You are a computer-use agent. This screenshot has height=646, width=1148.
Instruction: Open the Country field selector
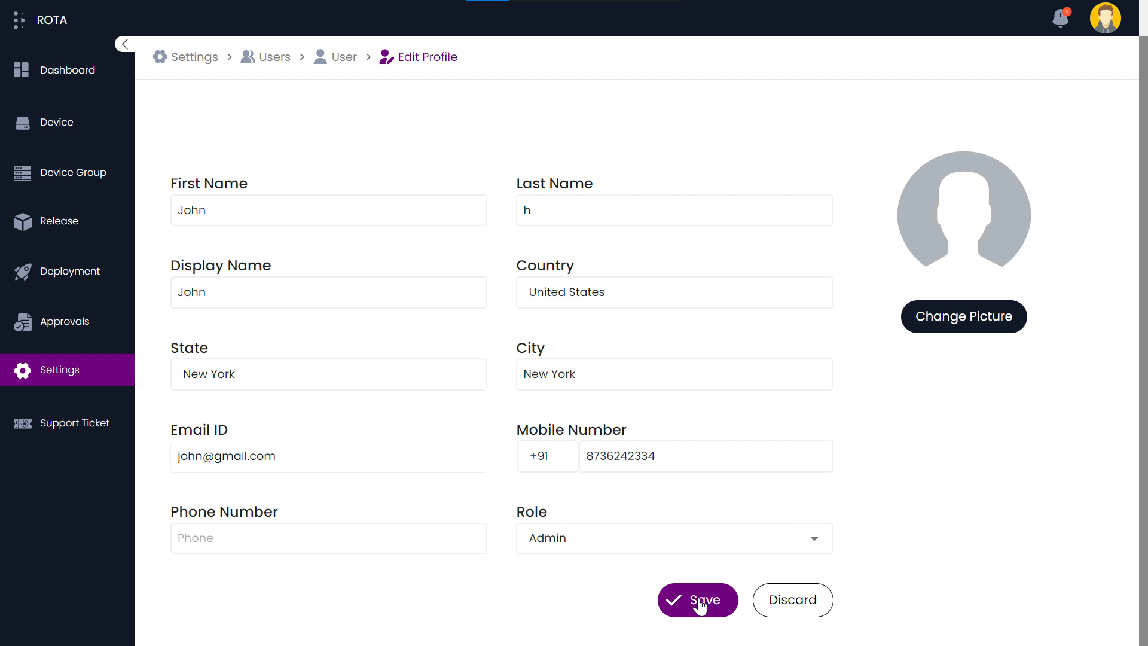(674, 292)
